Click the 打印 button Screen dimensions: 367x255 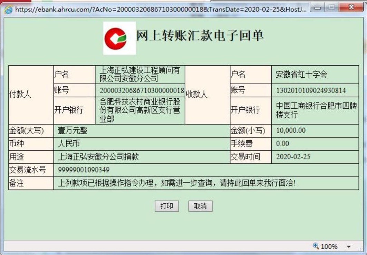tap(167, 206)
